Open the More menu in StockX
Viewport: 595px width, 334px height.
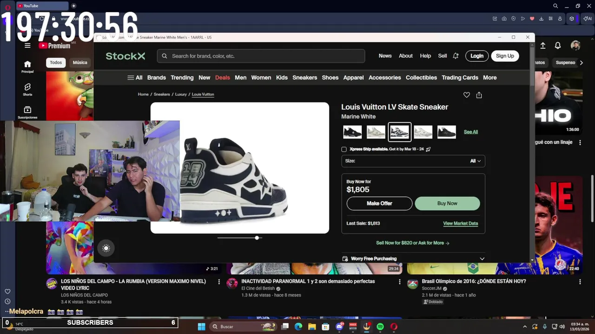tap(489, 77)
